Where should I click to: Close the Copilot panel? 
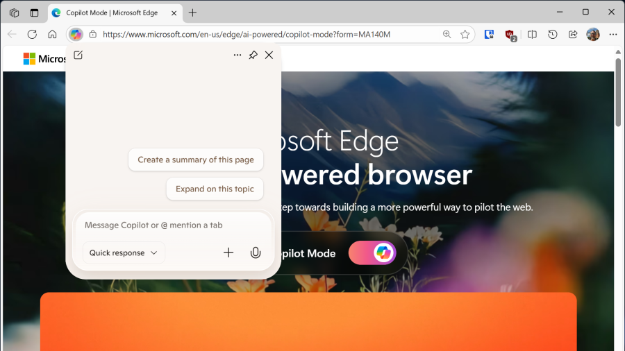pos(269,55)
